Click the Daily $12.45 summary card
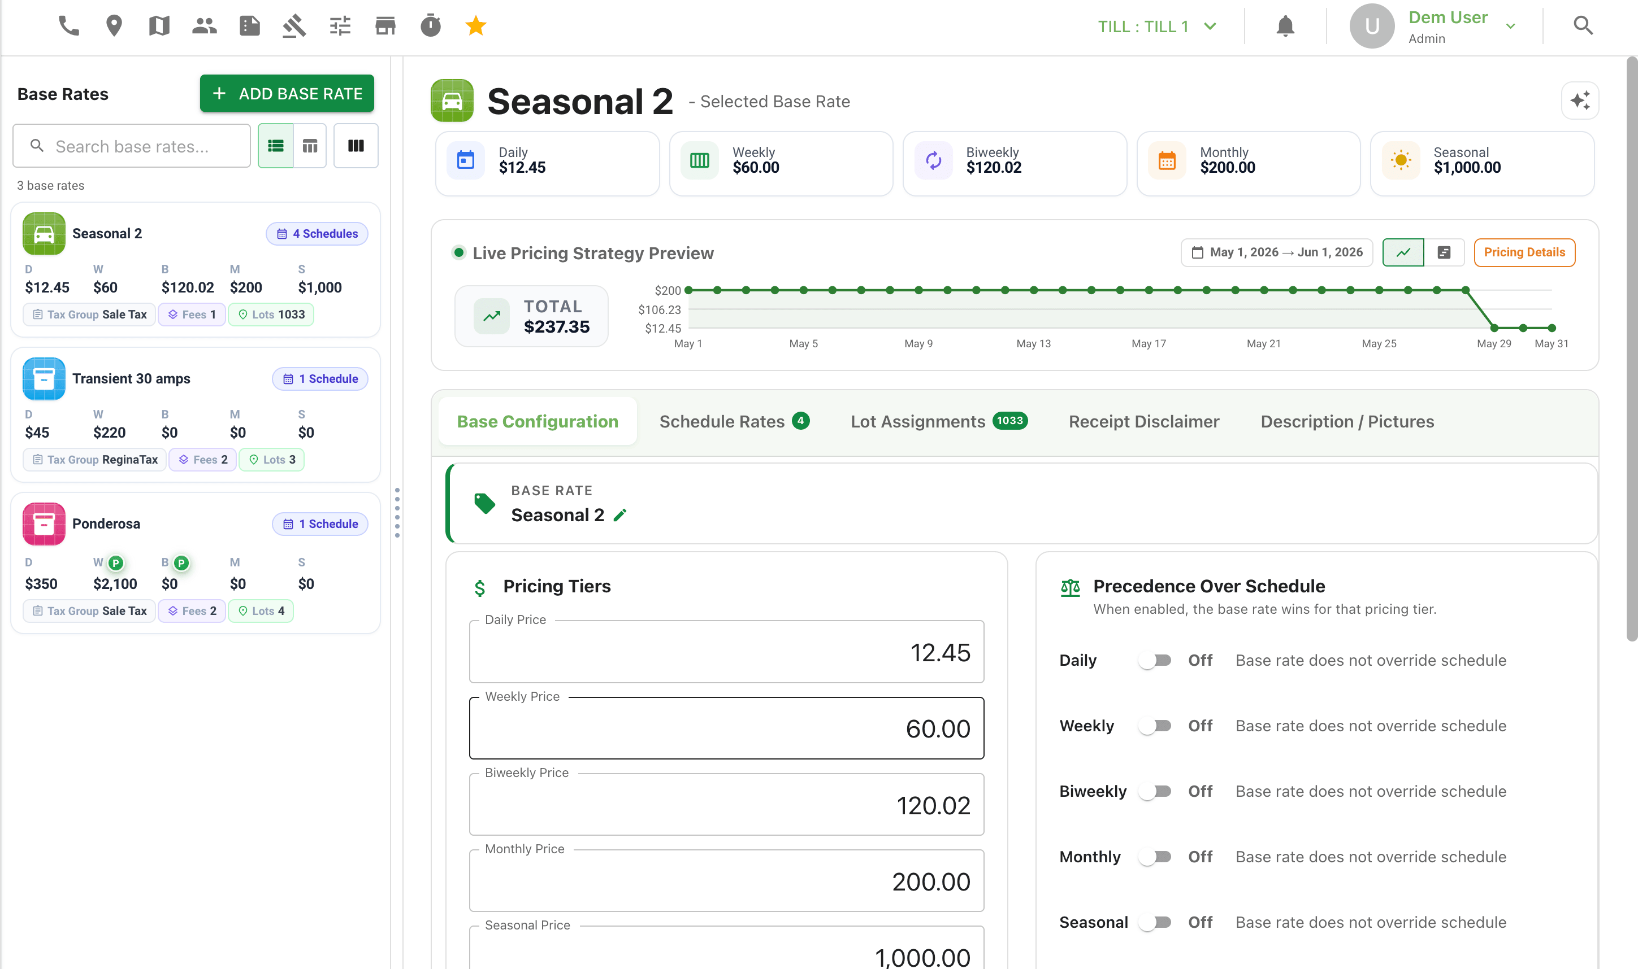The image size is (1638, 969). tap(548, 164)
